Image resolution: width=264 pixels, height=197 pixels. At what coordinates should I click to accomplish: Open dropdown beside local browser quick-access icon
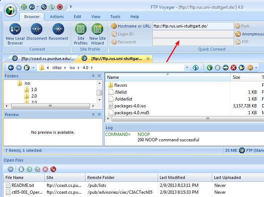coord(38,7)
